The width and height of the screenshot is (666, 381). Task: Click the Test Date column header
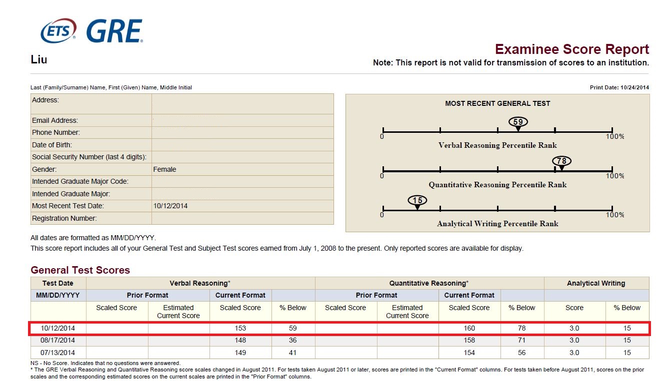[58, 283]
